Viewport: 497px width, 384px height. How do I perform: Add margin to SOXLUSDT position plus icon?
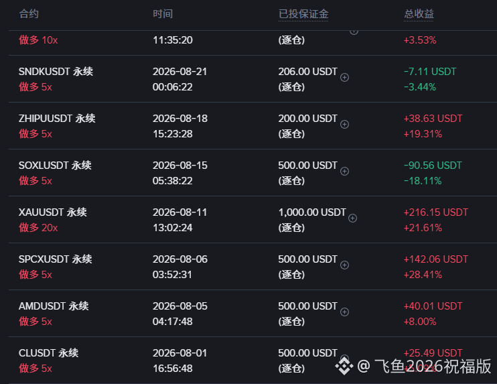344,172
